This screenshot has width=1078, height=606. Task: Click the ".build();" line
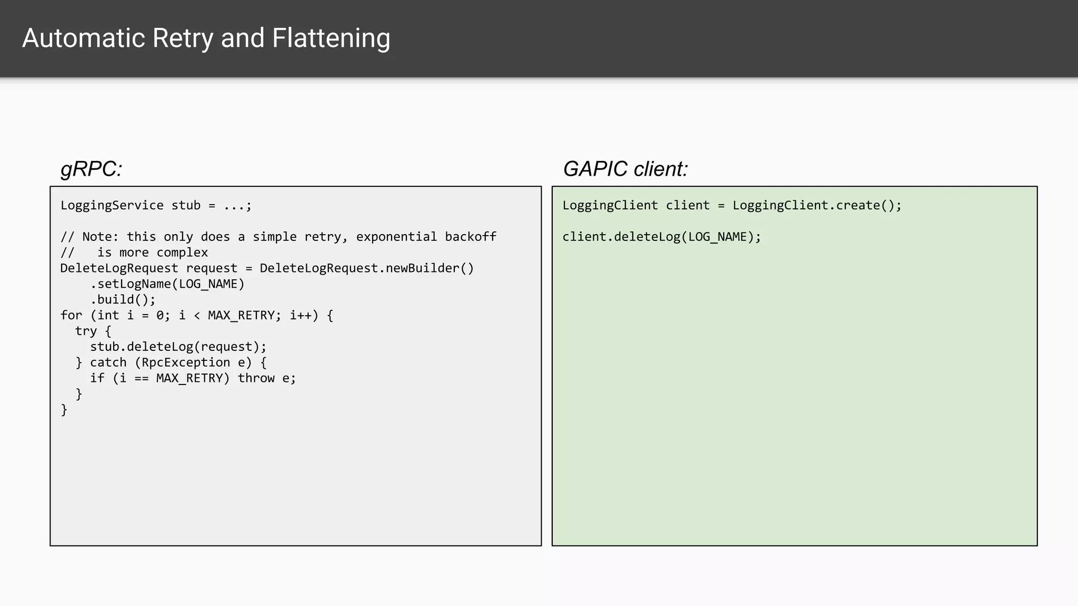pos(123,300)
